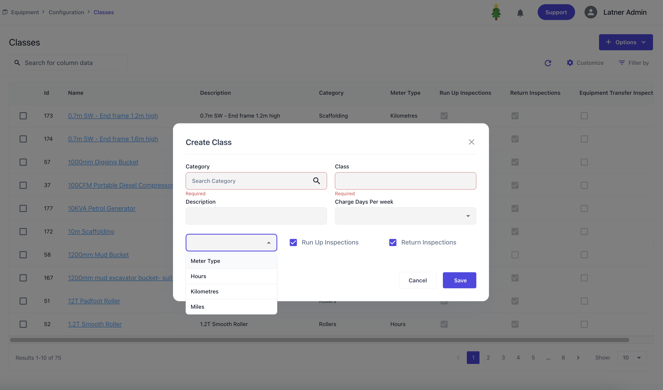Click the Christmas tree icon in header

(x=496, y=12)
